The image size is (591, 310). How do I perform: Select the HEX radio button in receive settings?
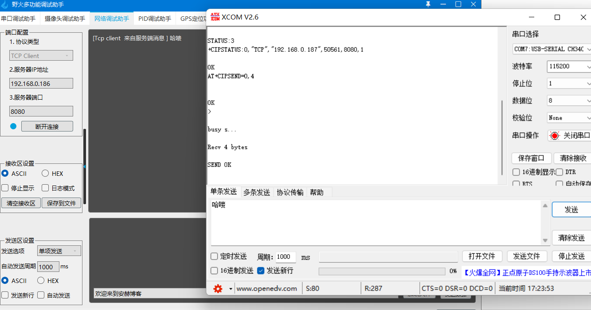pos(44,173)
